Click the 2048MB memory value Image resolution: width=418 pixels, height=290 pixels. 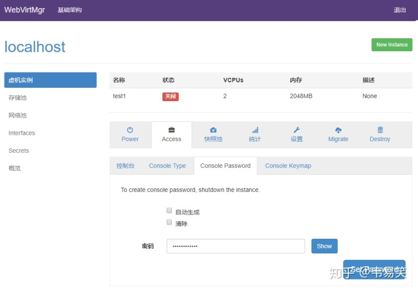click(x=301, y=96)
